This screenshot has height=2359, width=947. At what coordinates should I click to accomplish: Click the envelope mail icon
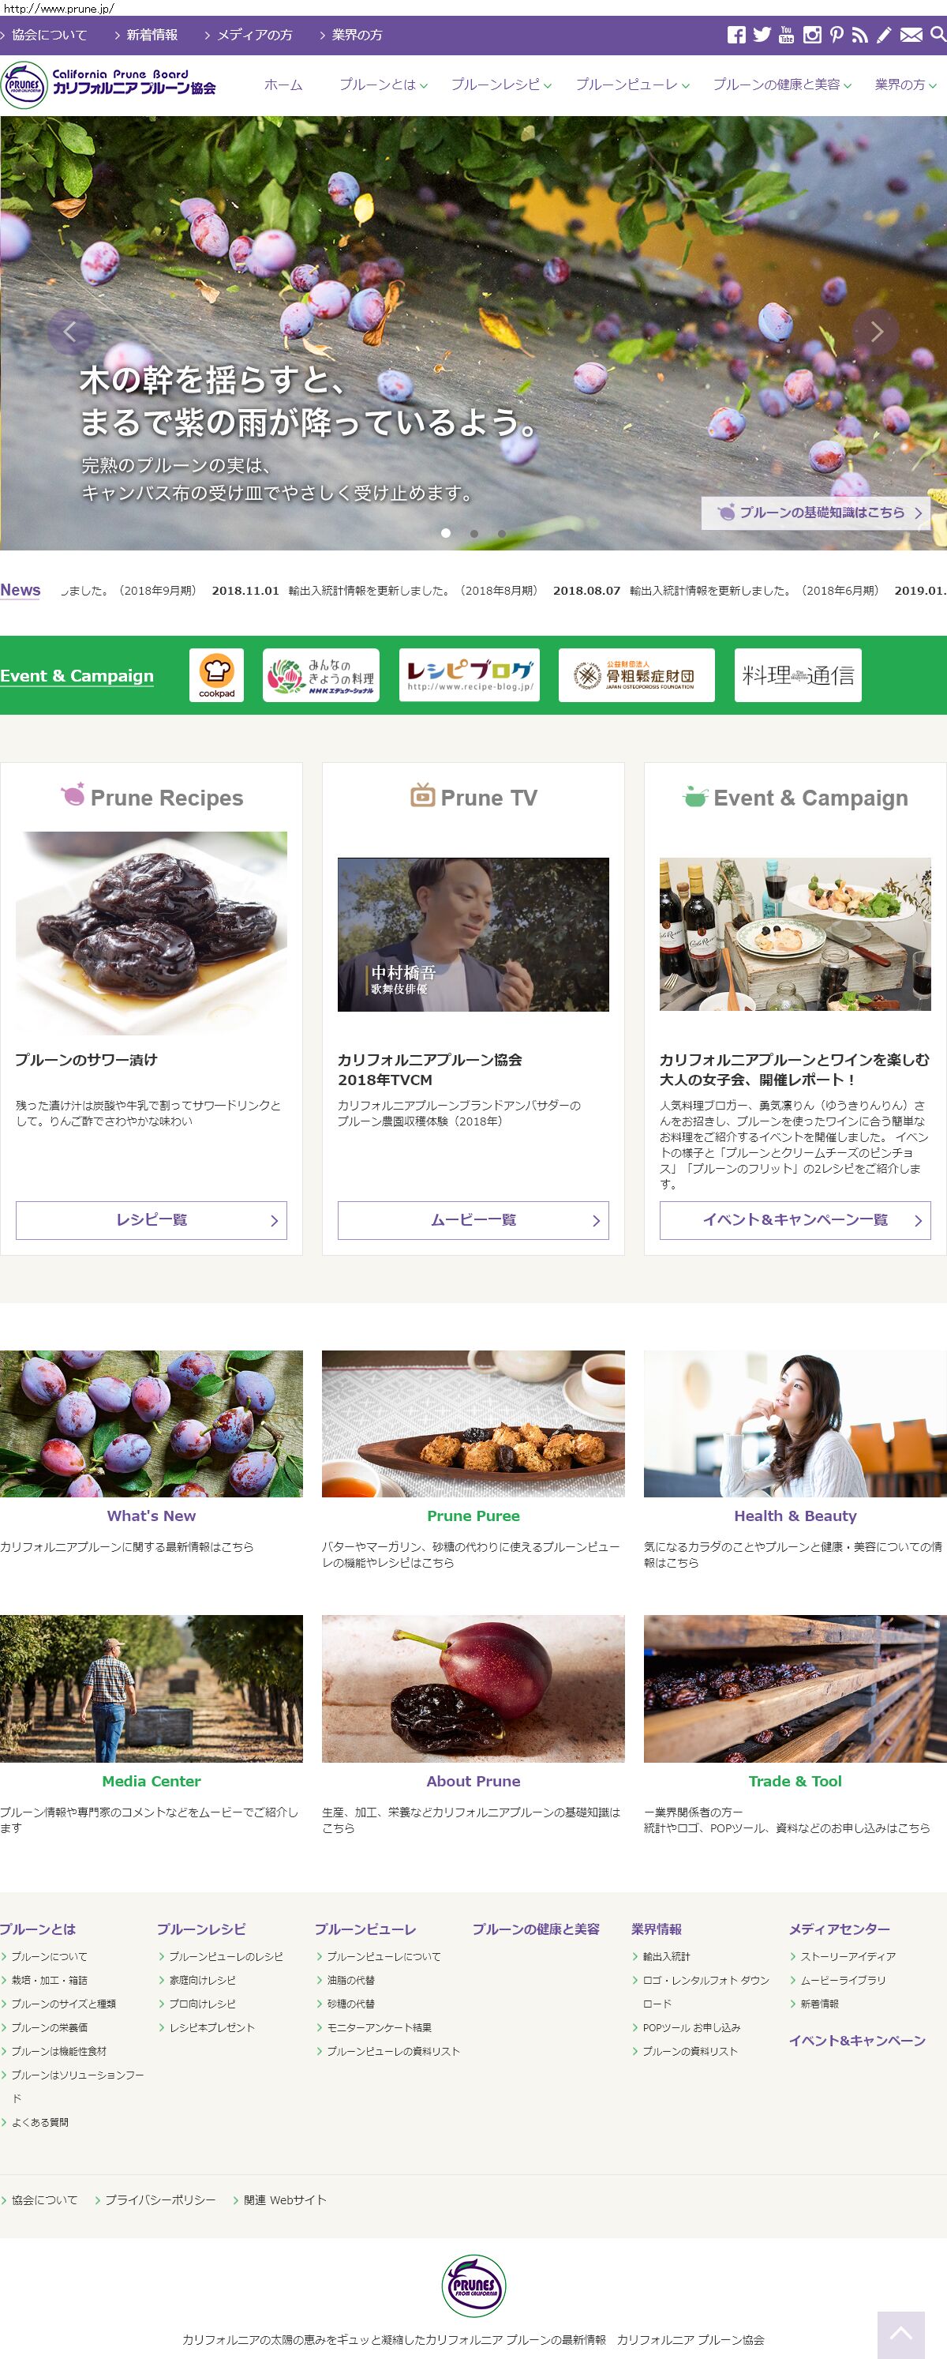tap(911, 35)
